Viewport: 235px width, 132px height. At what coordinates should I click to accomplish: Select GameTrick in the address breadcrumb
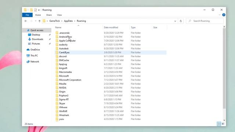click(55, 21)
